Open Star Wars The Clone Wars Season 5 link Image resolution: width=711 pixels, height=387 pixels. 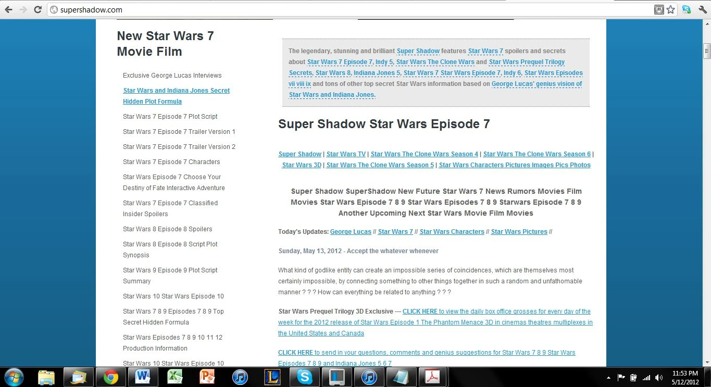[x=380, y=165]
